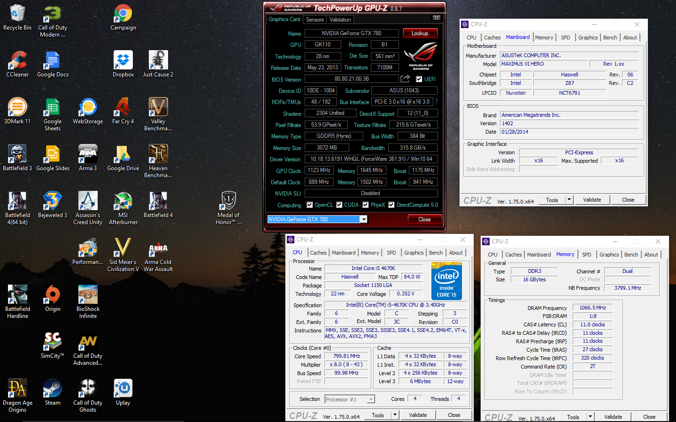
Task: Switch to Validation tab in GPU-Z
Action: tap(340, 20)
